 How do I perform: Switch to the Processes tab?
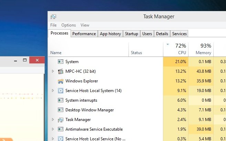click(59, 33)
